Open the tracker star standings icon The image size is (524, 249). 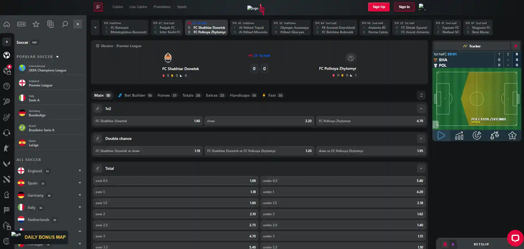512,135
